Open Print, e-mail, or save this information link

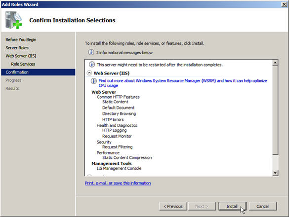click(118, 183)
